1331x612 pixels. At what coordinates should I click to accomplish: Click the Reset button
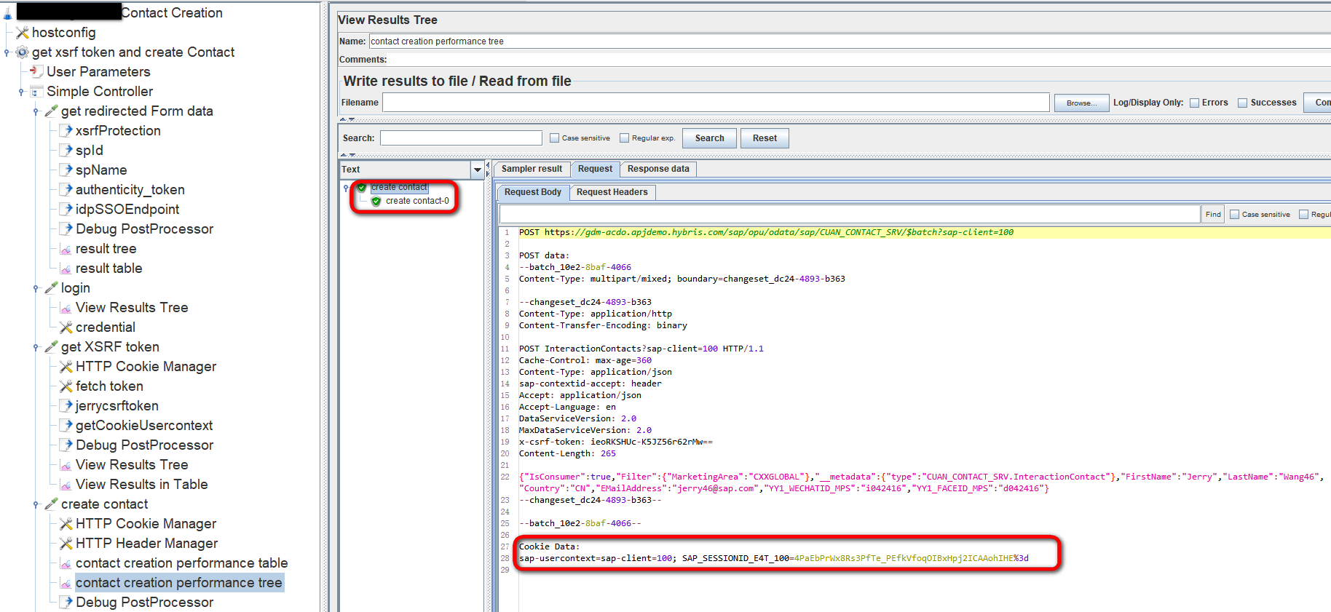point(765,138)
